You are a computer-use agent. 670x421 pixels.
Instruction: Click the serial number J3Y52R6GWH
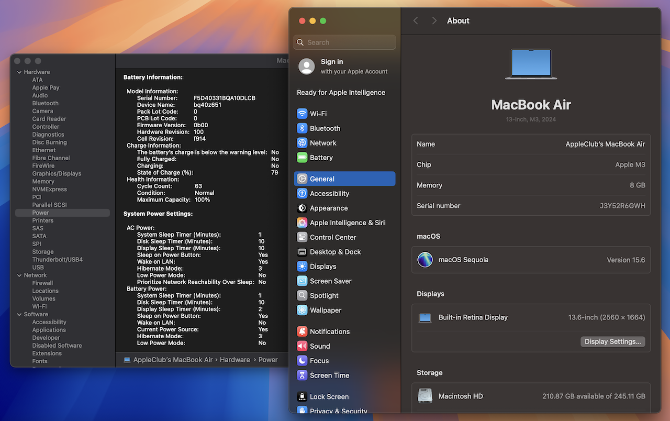tap(622, 206)
